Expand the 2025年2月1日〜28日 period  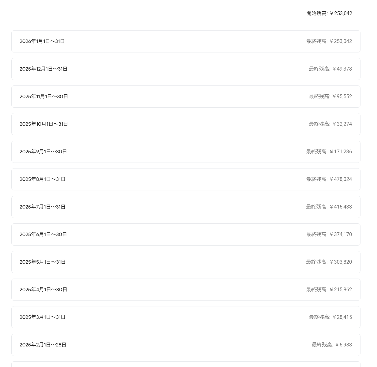43,345
